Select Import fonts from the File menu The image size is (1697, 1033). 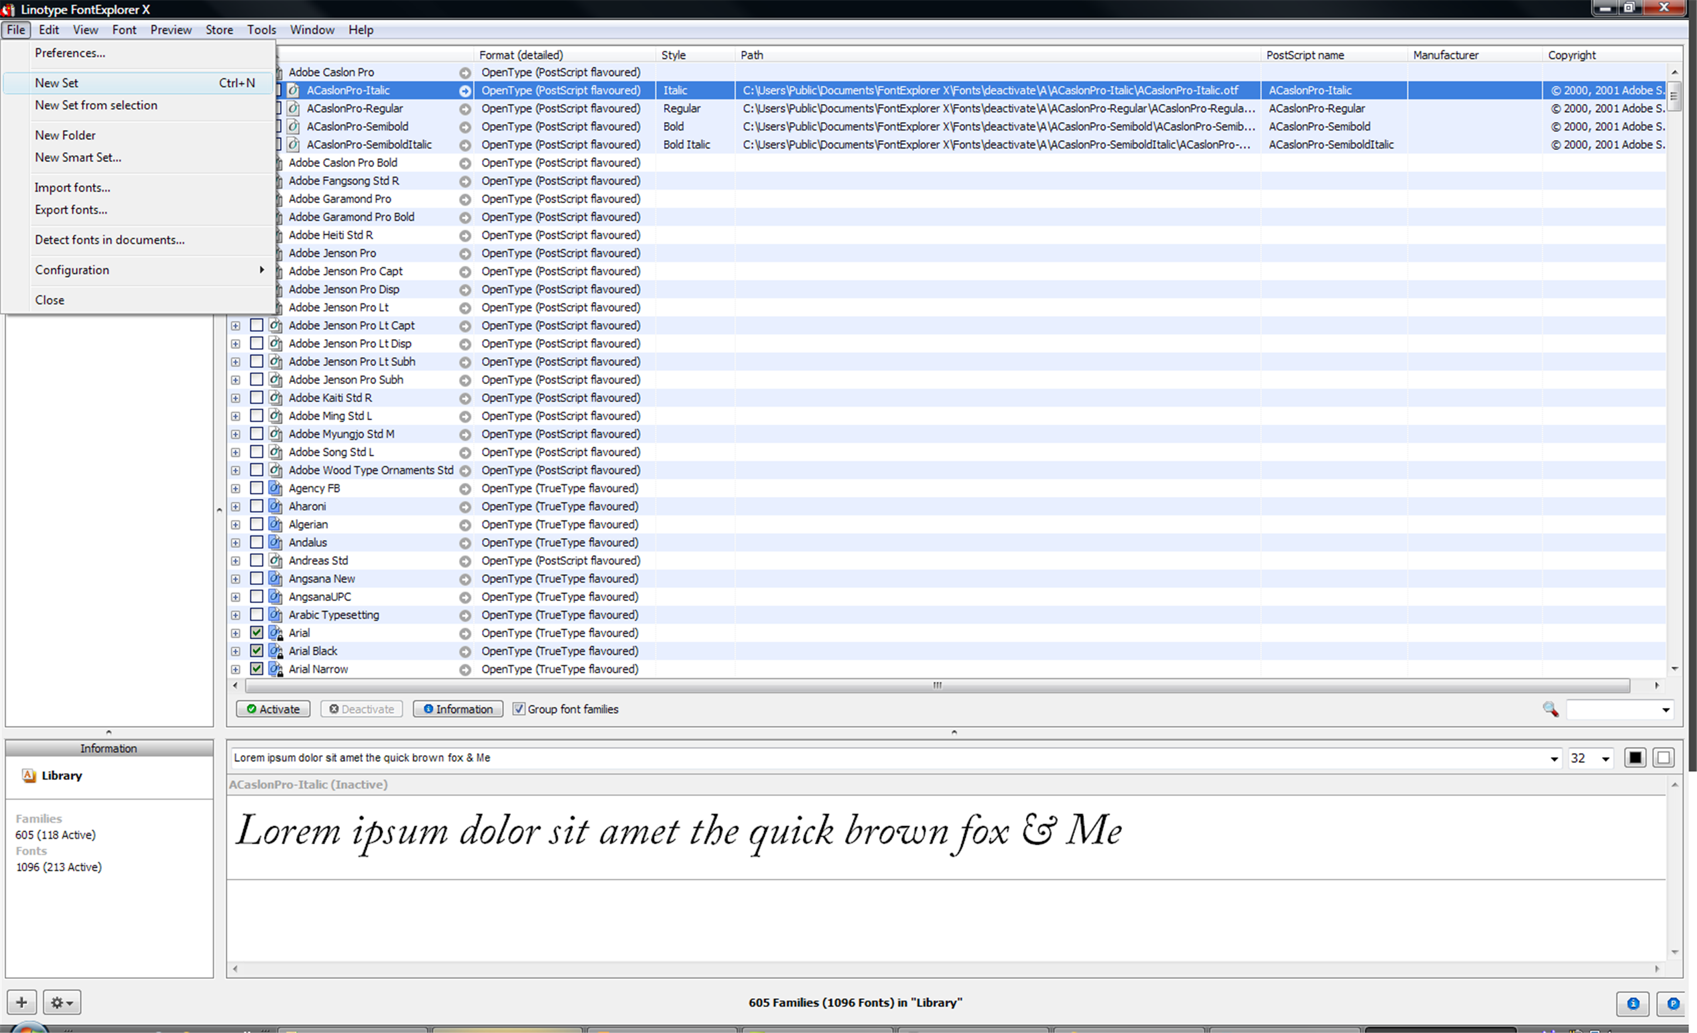(72, 187)
